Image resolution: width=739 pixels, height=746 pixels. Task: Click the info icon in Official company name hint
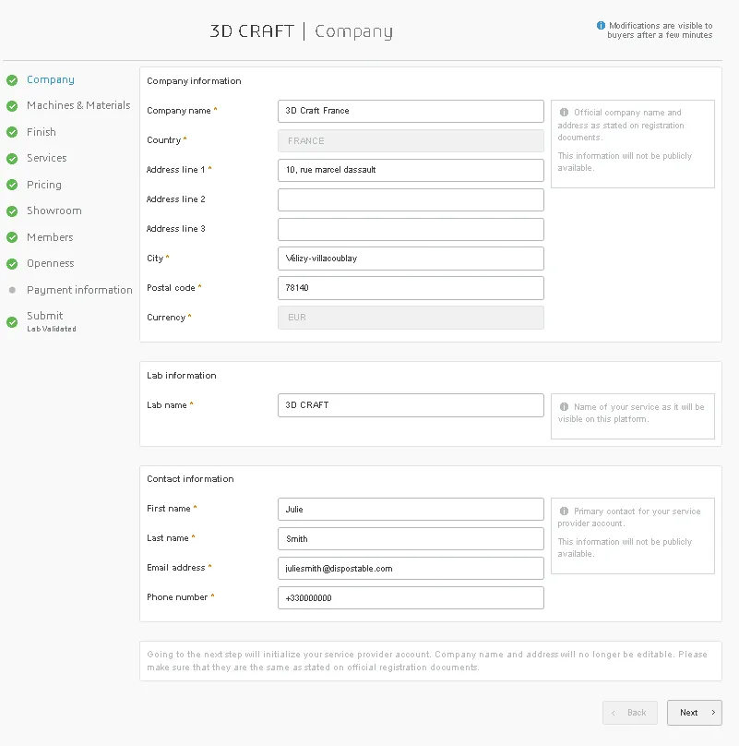tap(565, 113)
